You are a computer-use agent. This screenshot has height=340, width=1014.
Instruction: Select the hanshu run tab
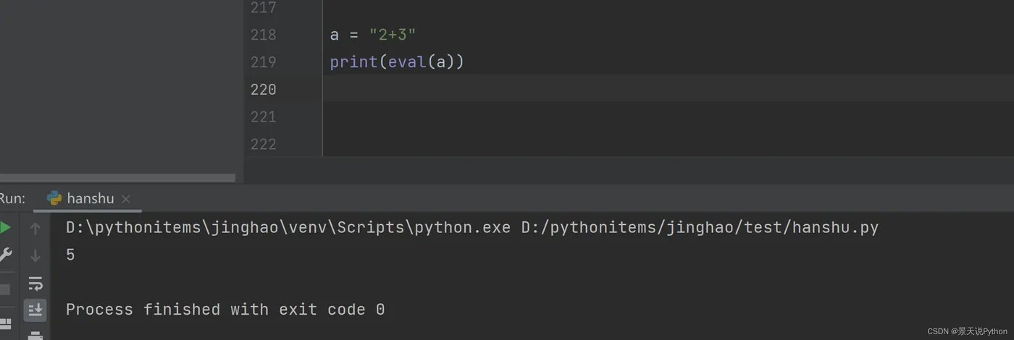tap(90, 198)
